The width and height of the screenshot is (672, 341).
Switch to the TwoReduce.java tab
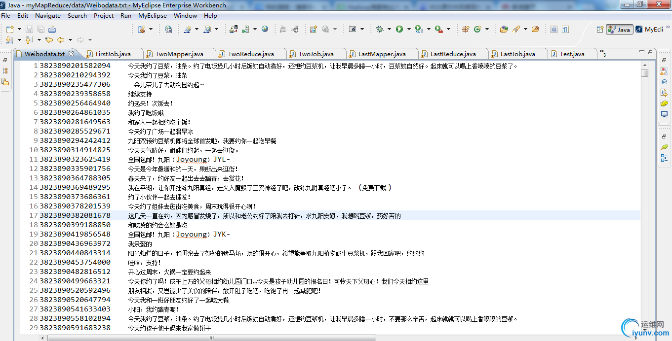pos(251,54)
